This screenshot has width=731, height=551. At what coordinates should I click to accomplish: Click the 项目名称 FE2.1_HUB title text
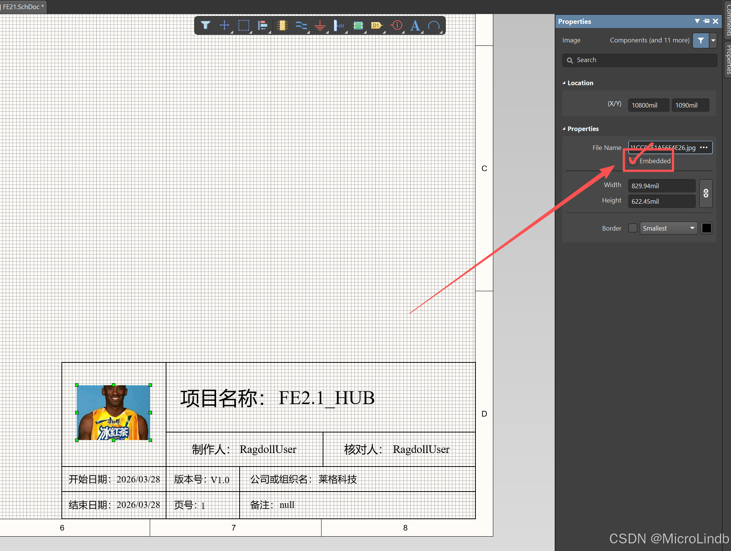[x=277, y=398]
